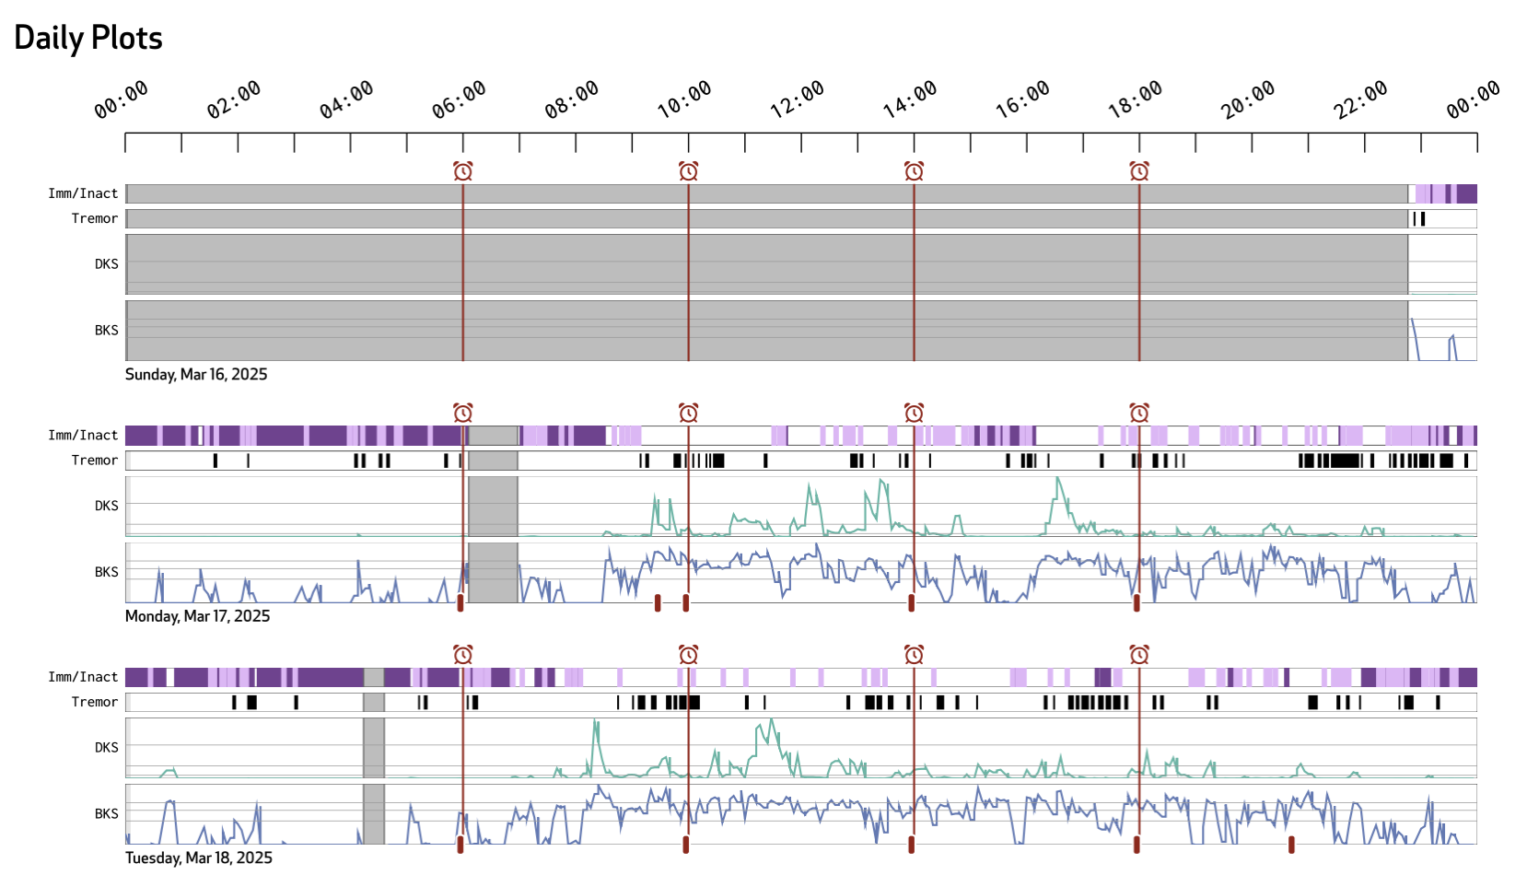1527x875 pixels.
Task: Click Tuesday's 10:00 alarm clock icon
Action: coord(688,655)
